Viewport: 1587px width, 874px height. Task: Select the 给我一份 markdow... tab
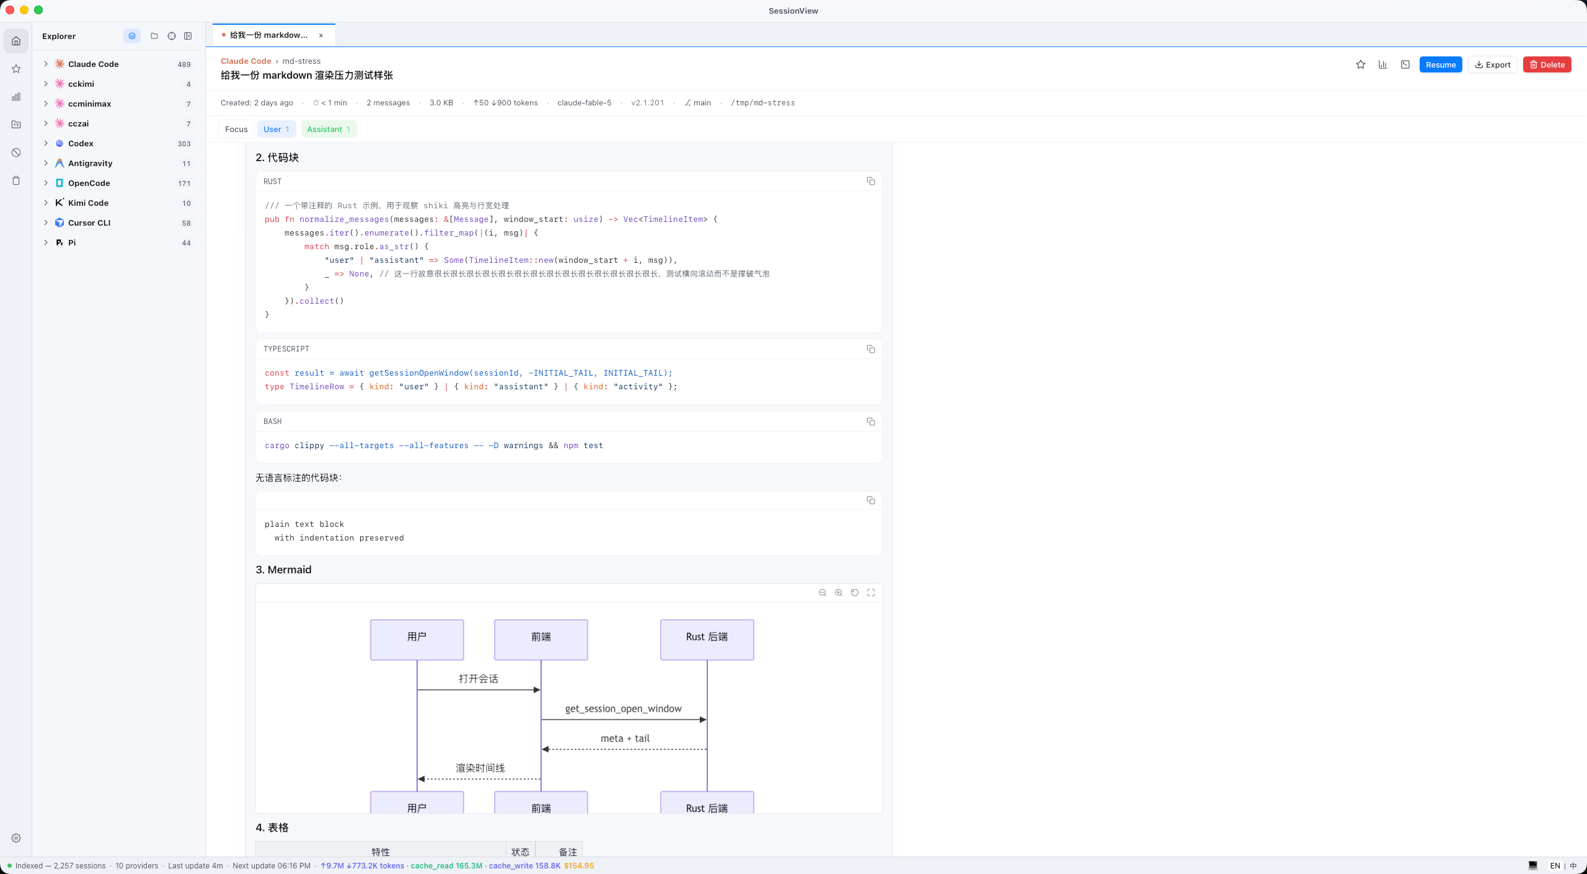point(273,35)
